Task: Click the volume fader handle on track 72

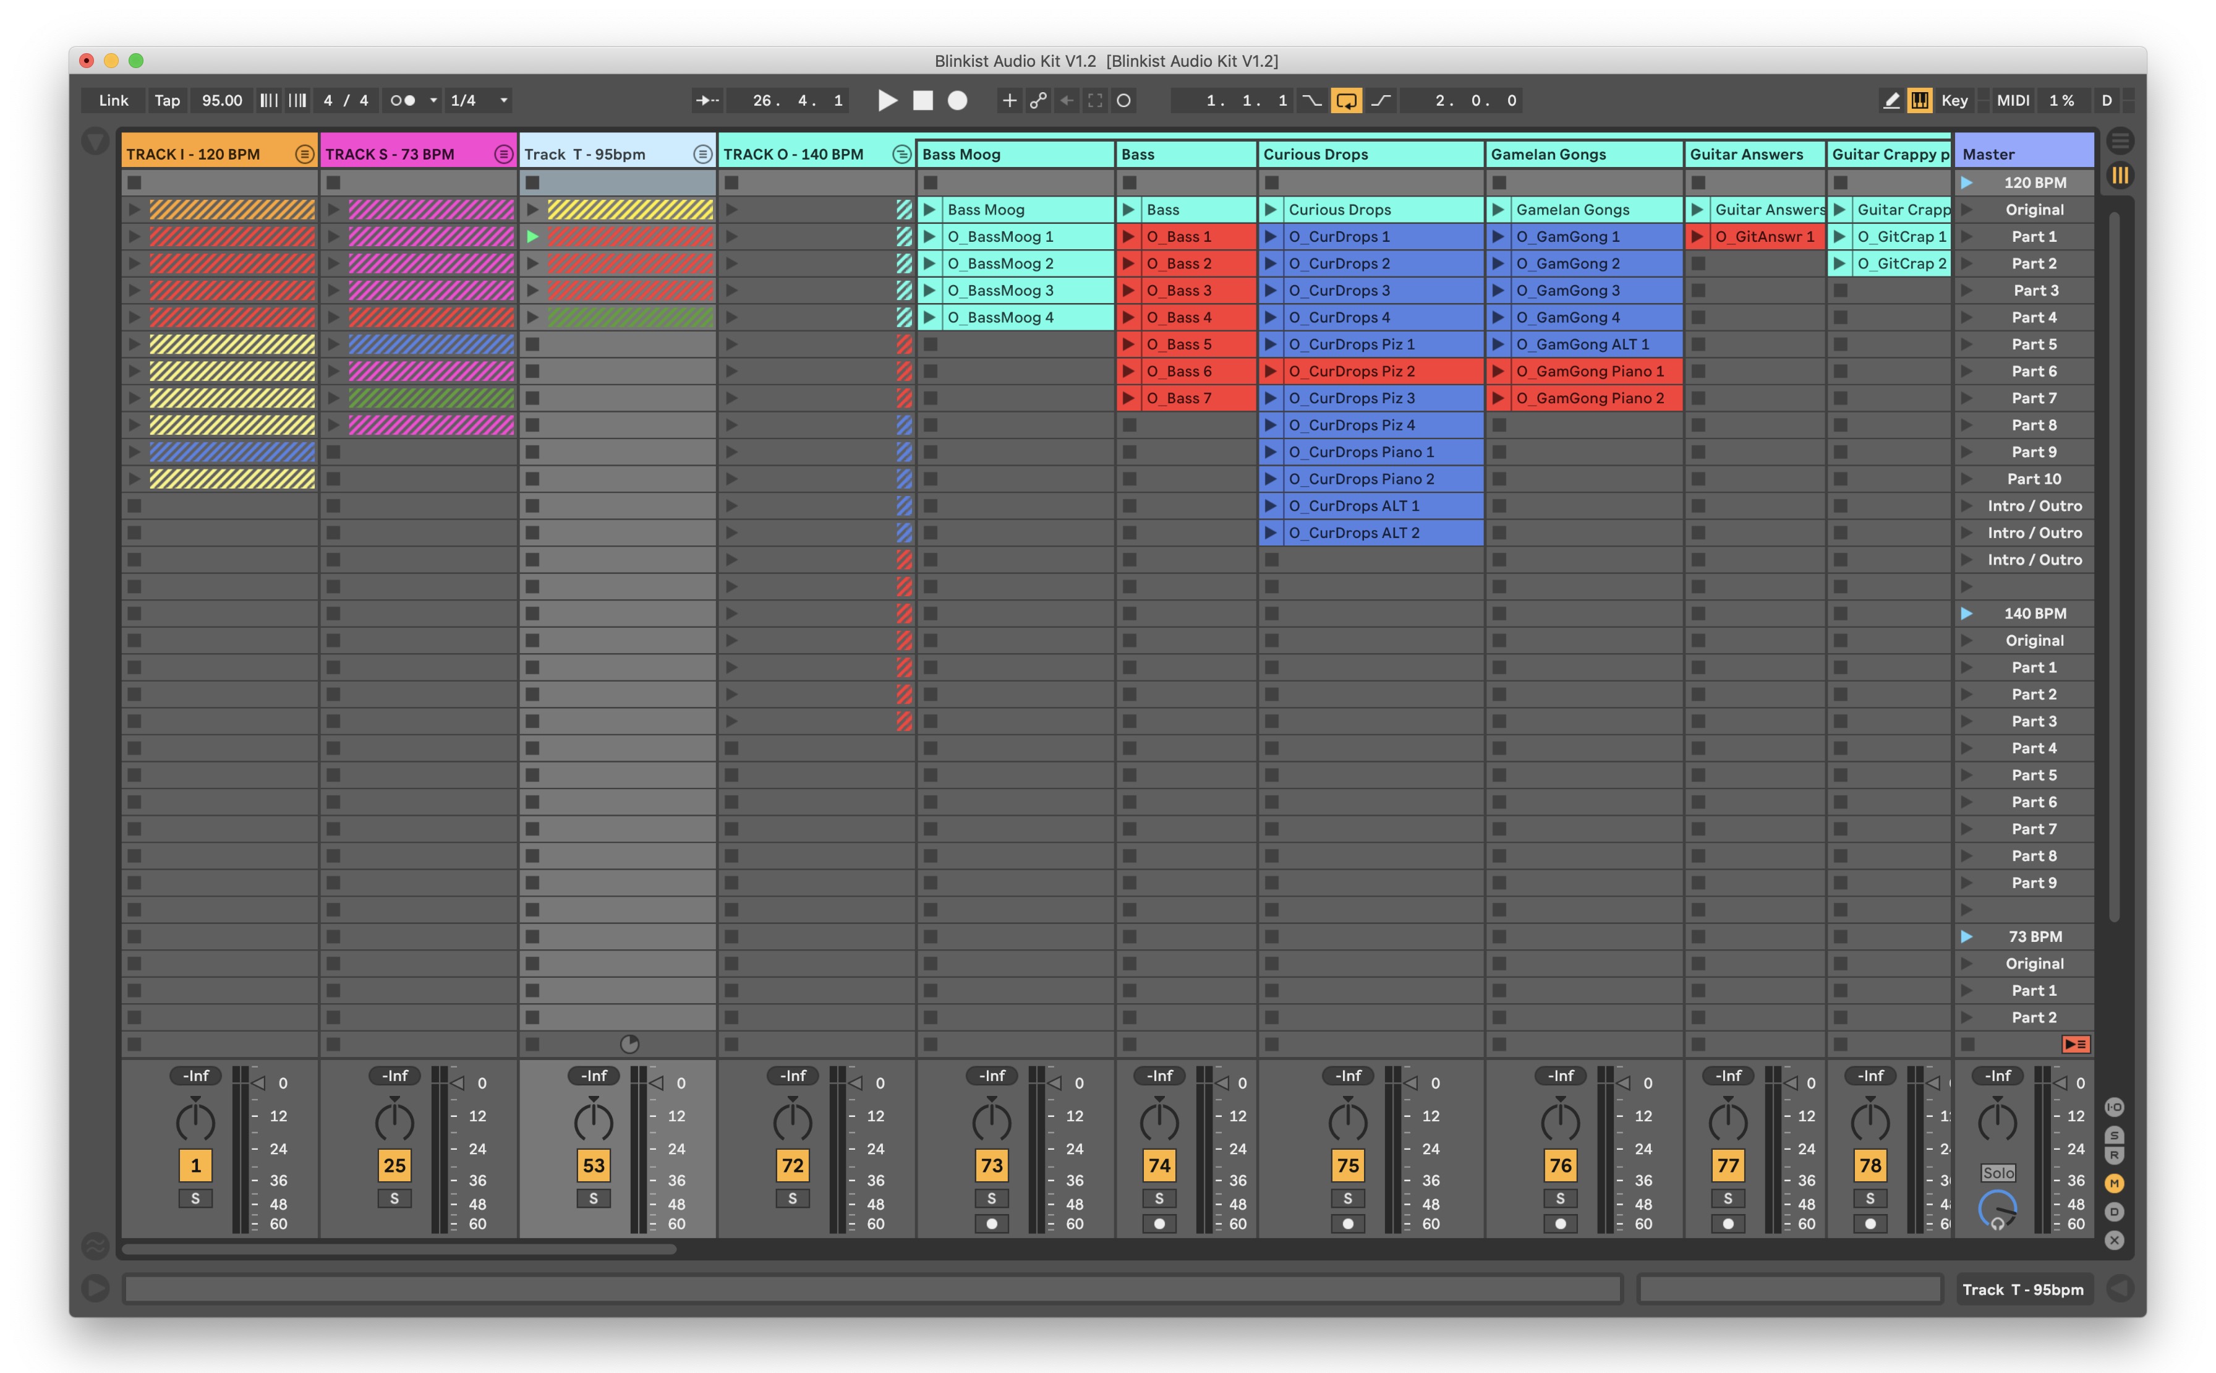Action: point(855,1082)
